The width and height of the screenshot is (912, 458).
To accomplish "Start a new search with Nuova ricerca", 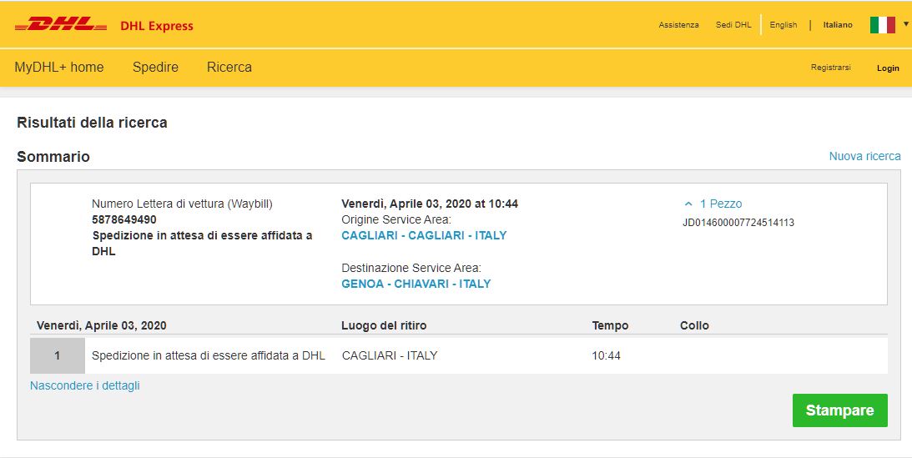I will pos(864,156).
